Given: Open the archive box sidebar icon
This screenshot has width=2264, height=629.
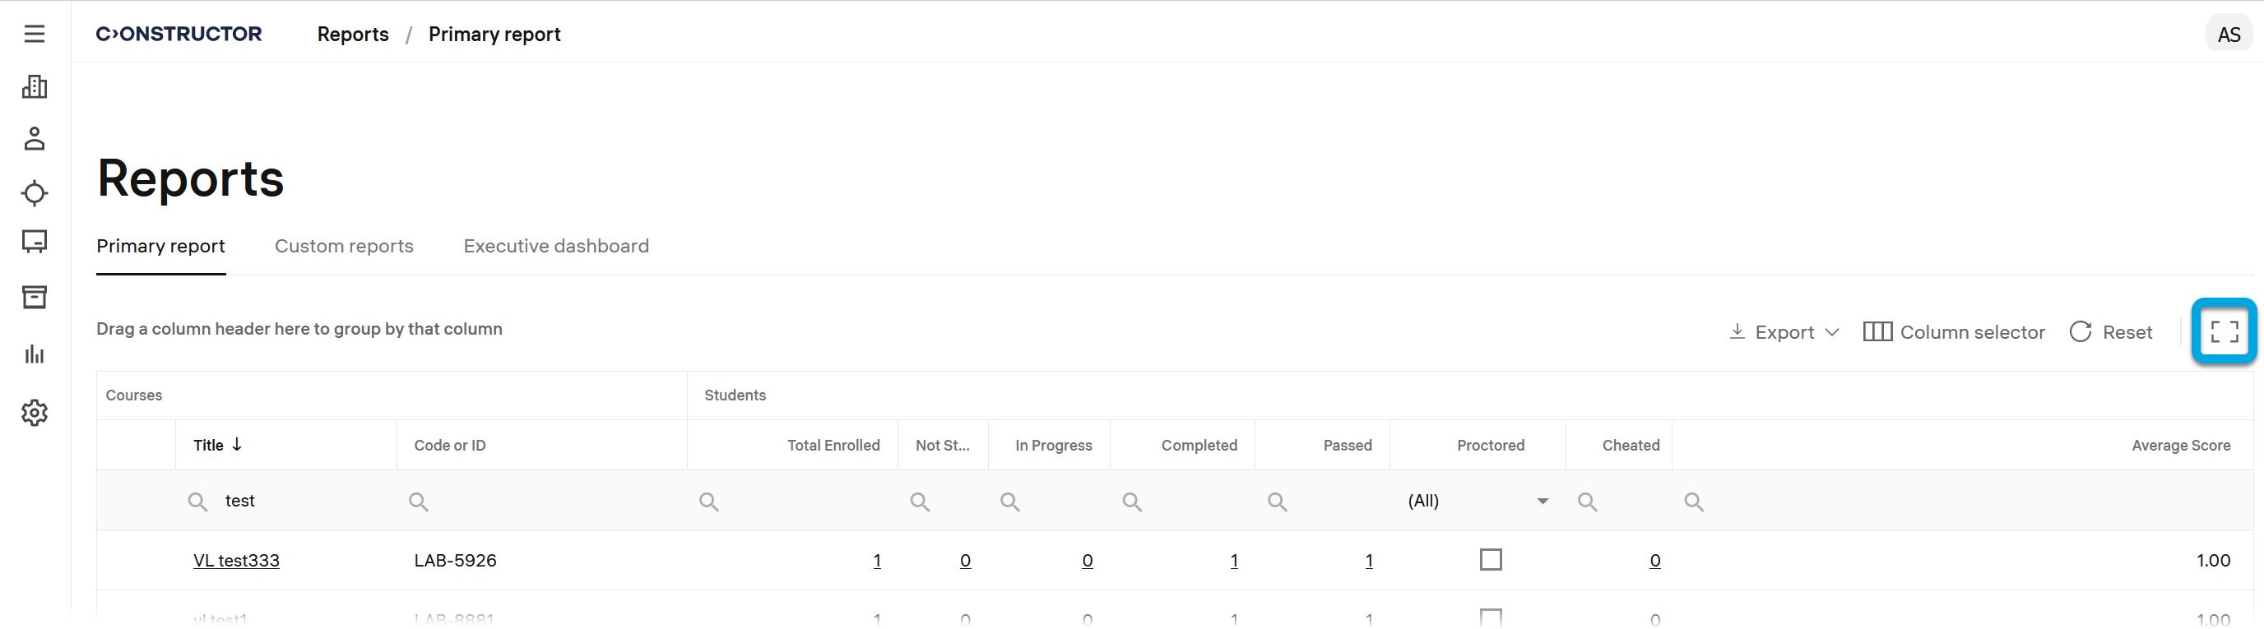Looking at the screenshot, I should (x=35, y=297).
